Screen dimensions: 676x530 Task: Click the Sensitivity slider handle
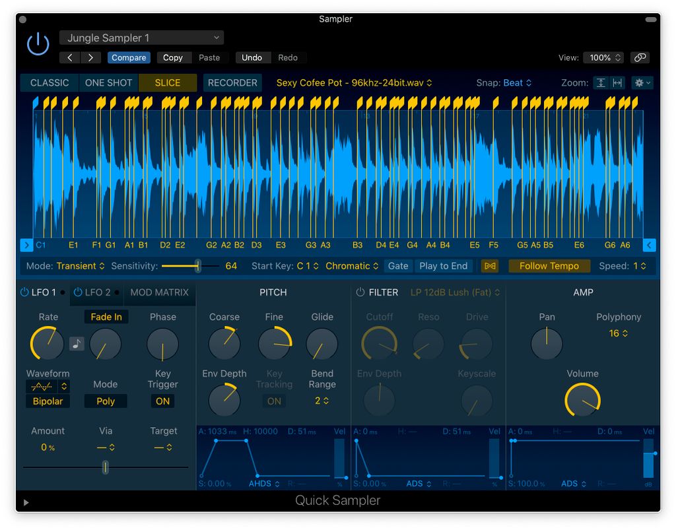click(198, 266)
